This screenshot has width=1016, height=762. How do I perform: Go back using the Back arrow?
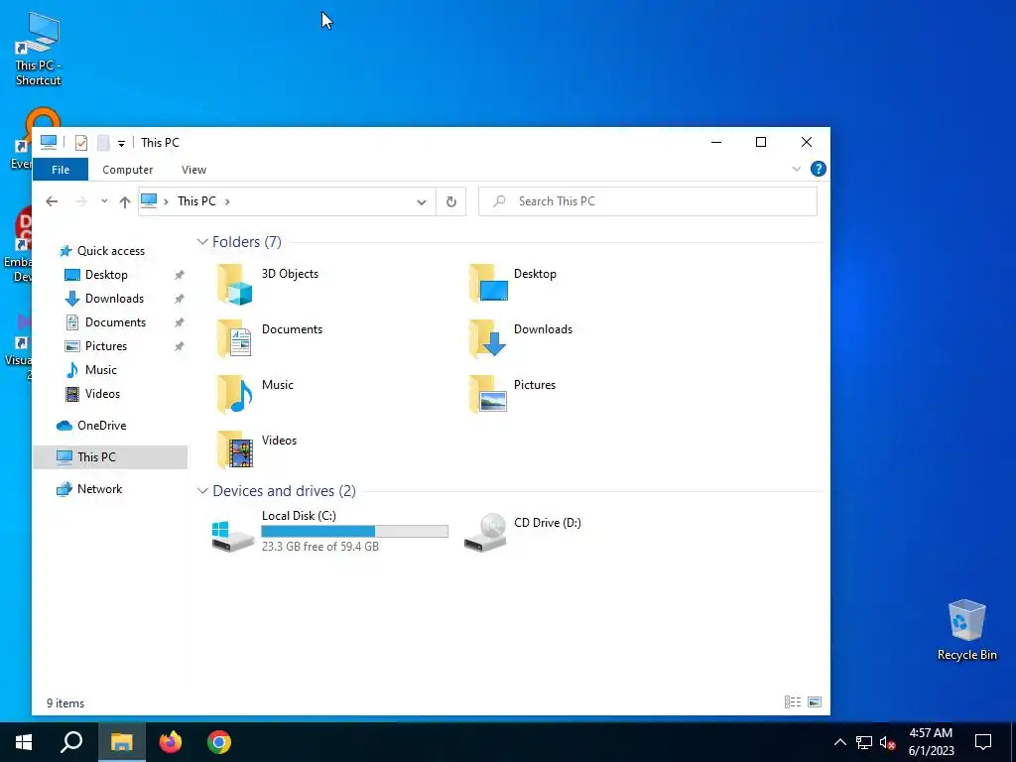tap(52, 201)
